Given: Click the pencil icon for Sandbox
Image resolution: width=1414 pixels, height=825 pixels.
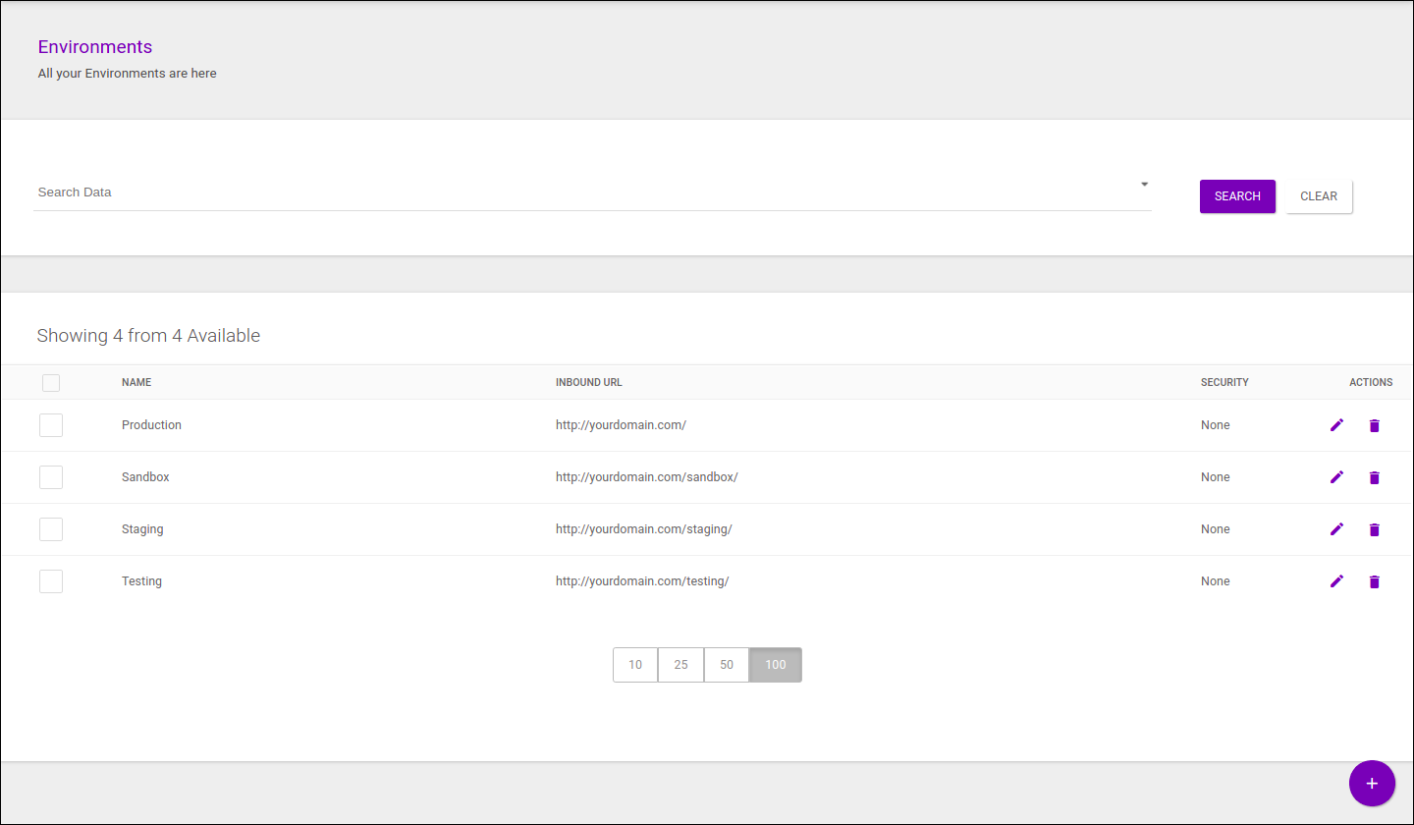Looking at the screenshot, I should 1336,477.
